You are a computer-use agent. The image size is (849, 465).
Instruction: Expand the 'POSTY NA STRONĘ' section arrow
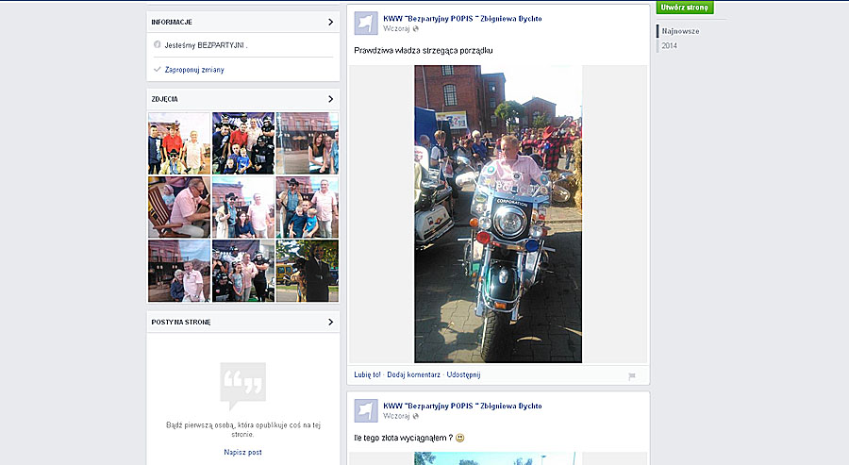click(330, 323)
